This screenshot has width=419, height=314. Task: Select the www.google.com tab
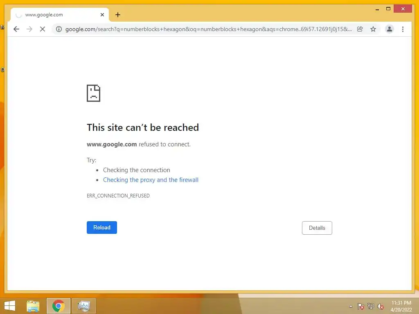pos(60,15)
